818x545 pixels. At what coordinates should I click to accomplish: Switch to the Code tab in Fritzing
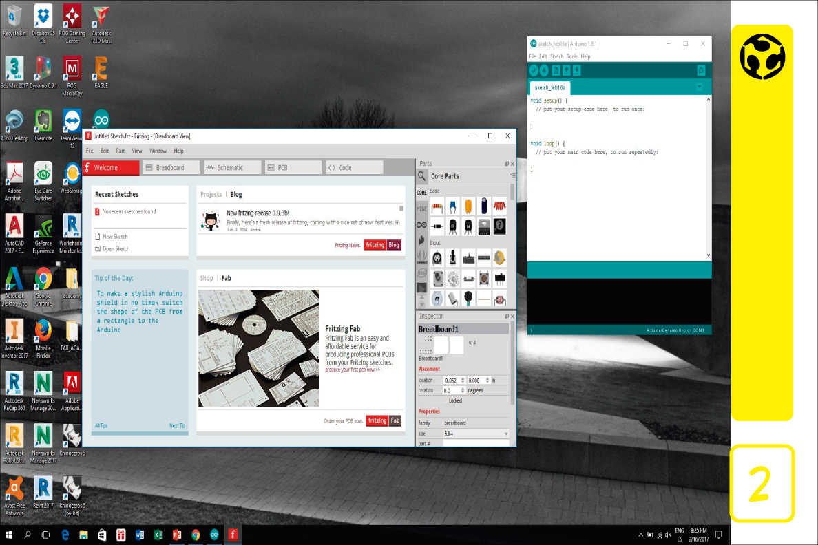354,167
